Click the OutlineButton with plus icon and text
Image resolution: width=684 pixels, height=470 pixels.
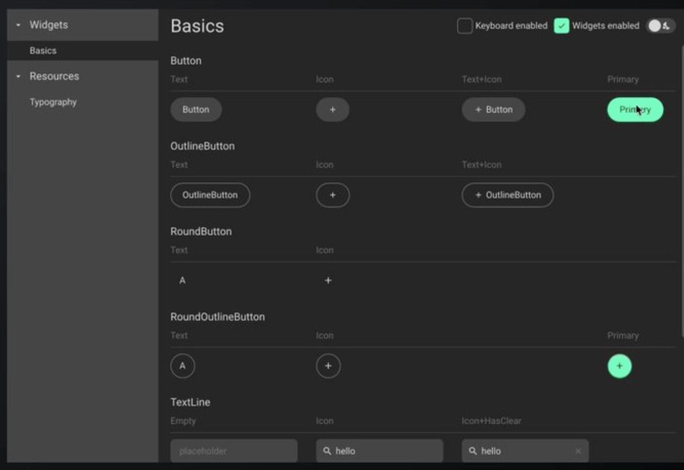pyautogui.click(x=507, y=195)
